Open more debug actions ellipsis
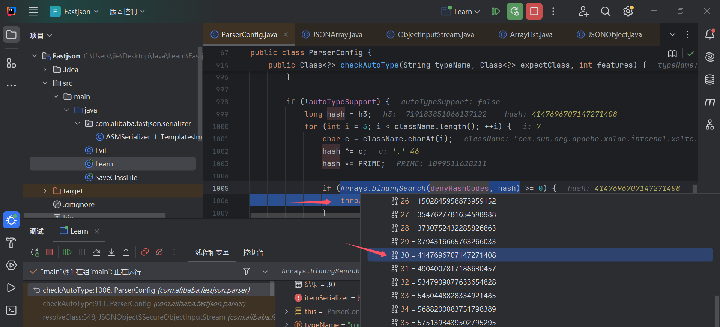This screenshot has width=720, height=327. [174, 252]
